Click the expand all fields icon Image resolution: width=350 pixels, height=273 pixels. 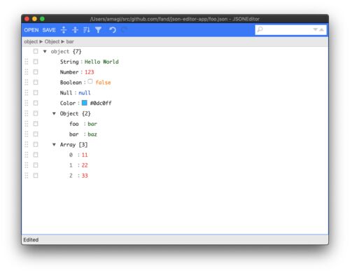64,30
